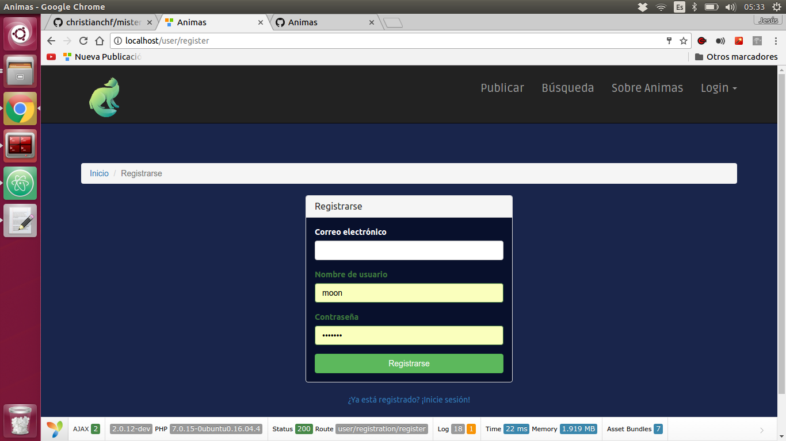Click the Animas fox logo
Screen dimensions: 786x441
tap(104, 97)
